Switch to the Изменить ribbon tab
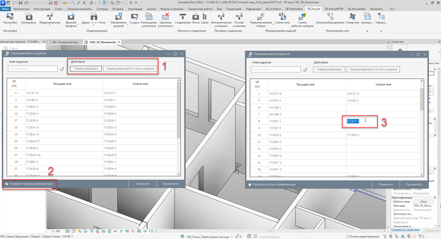The width and height of the screenshot is (441, 239). [376, 9]
